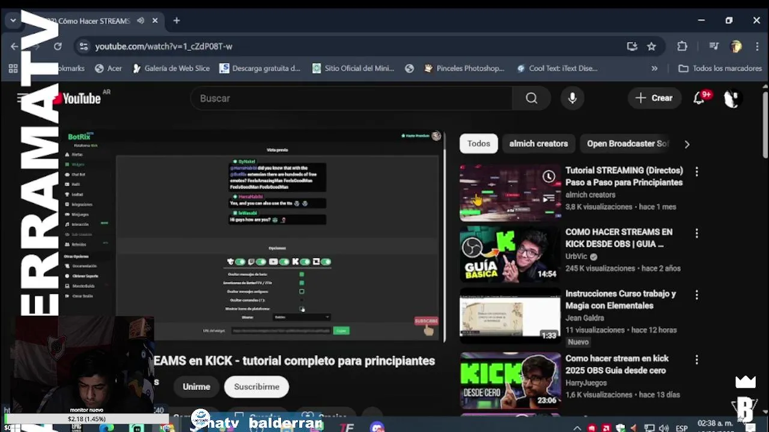Screen dimensions: 769x432
Task: View site information icon in address bar
Action: click(84, 46)
